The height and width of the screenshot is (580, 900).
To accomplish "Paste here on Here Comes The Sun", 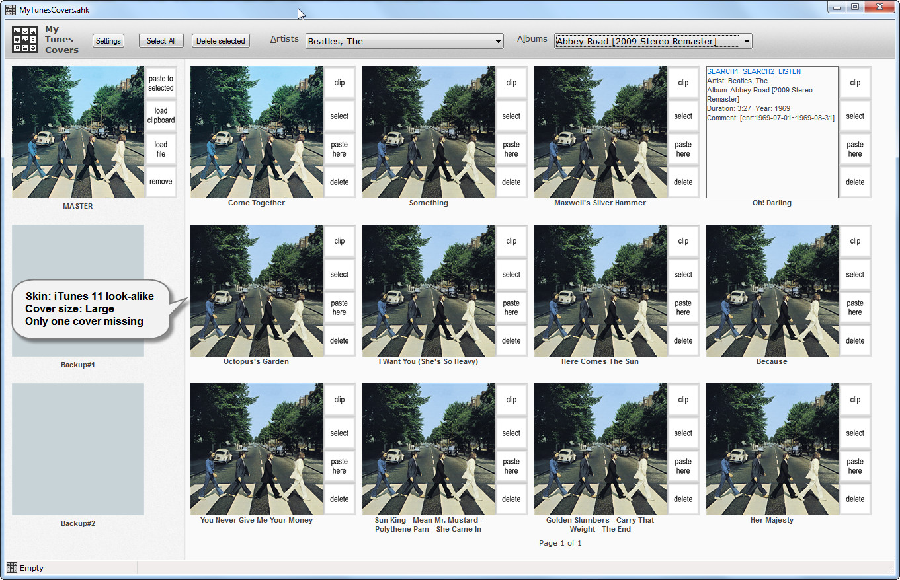I will (683, 308).
